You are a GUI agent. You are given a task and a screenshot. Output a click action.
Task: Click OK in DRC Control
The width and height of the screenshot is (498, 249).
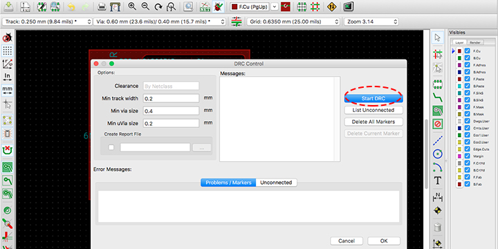click(384, 241)
